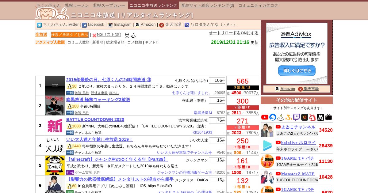Click the Amazon logo icon in top link bar
This screenshot has height=193, width=368.
click(137, 25)
